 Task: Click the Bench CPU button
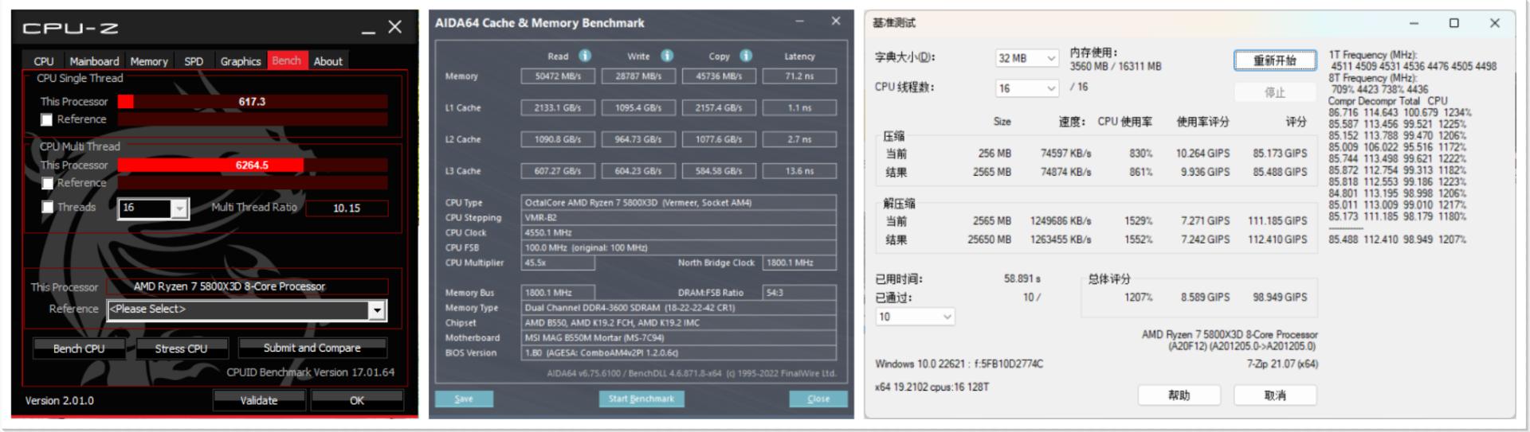click(79, 348)
